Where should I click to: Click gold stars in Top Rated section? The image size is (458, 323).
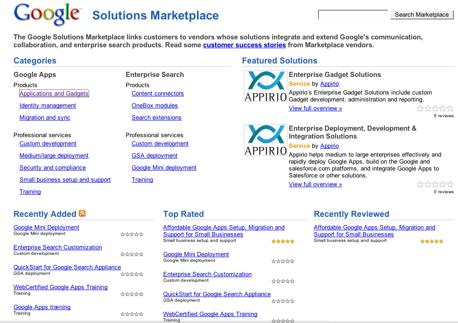[283, 241]
